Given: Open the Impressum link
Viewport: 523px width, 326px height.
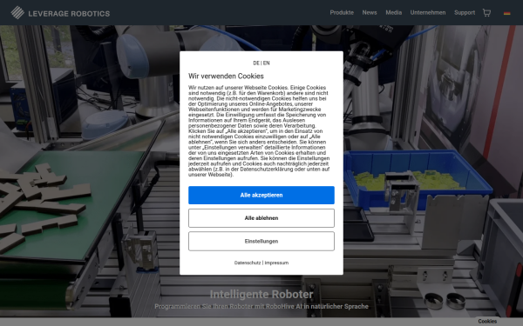Looking at the screenshot, I should click(x=276, y=263).
